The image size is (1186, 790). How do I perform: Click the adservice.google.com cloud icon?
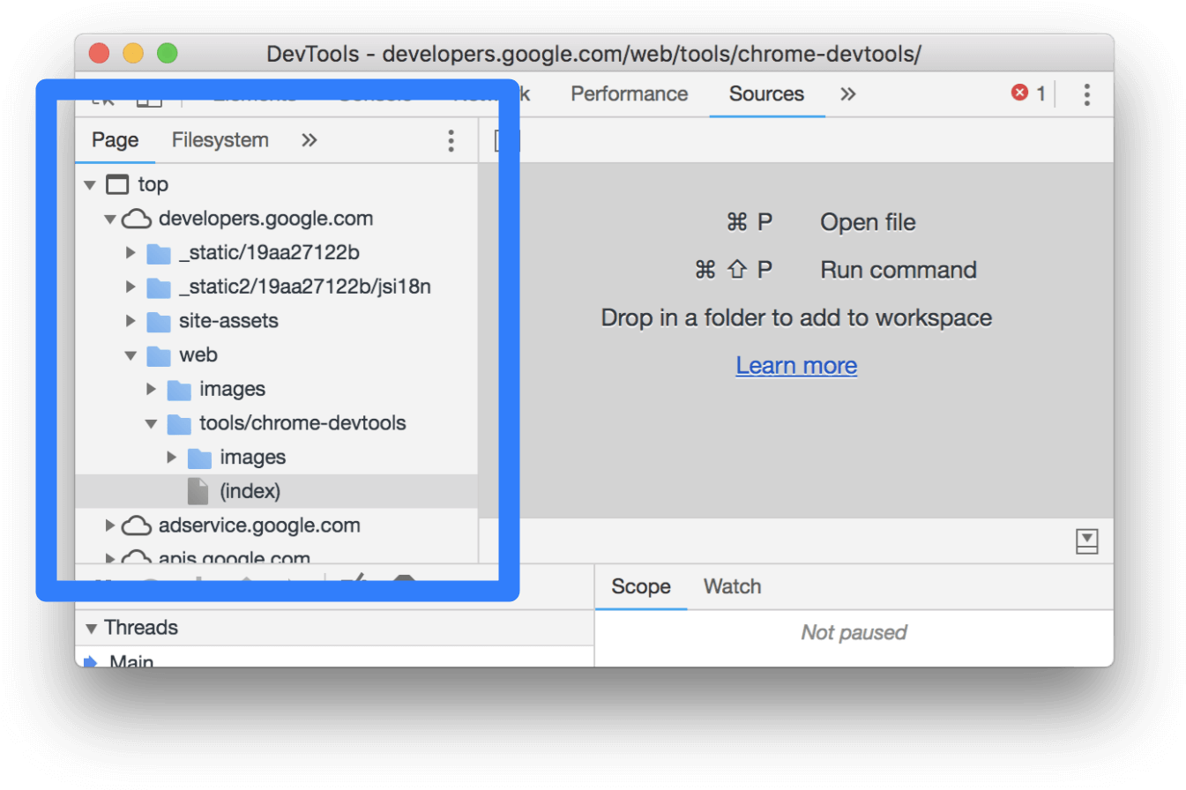coord(136,526)
